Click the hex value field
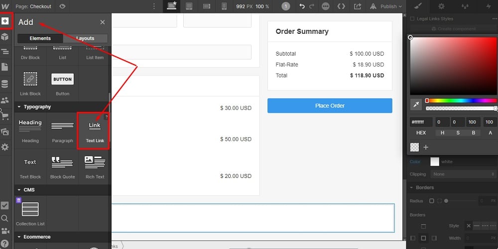 [421, 122]
